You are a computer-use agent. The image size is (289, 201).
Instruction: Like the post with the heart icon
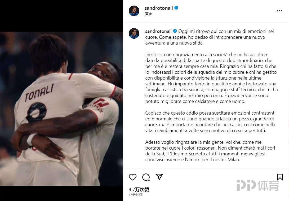click(x=132, y=177)
